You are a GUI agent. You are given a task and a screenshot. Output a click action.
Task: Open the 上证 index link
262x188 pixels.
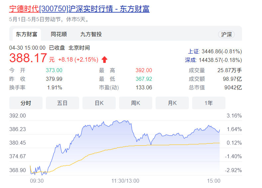click(x=194, y=51)
